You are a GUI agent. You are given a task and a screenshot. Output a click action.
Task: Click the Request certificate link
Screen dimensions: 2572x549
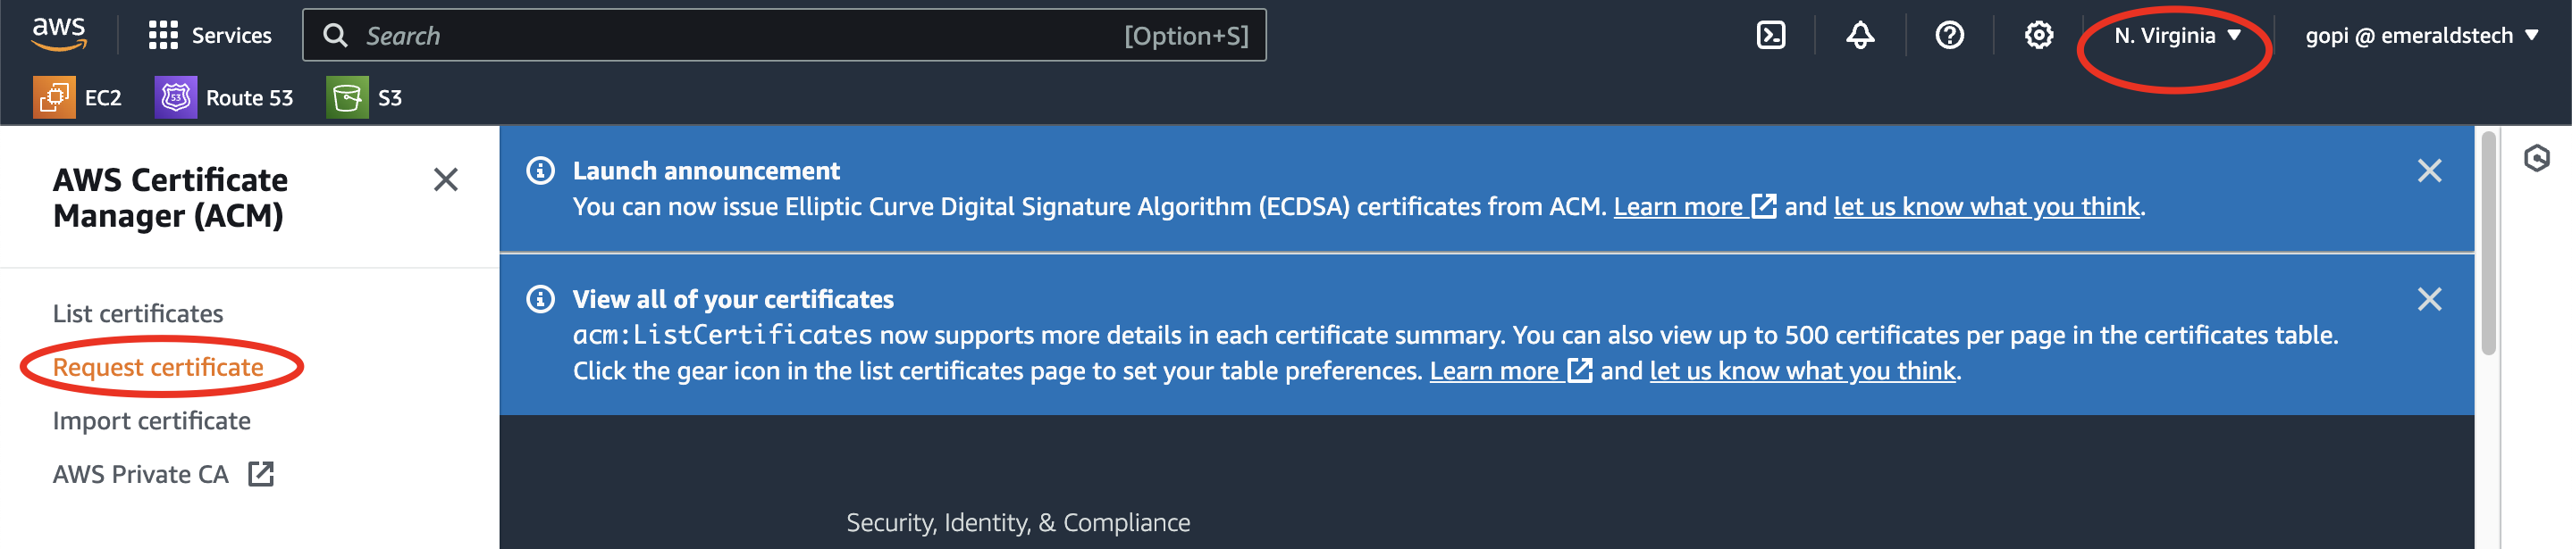click(x=158, y=367)
